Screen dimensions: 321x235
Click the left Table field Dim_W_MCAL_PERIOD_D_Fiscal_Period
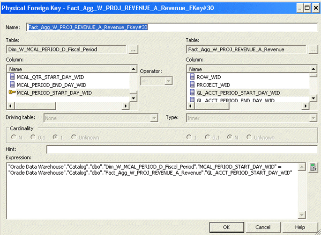[67, 50]
